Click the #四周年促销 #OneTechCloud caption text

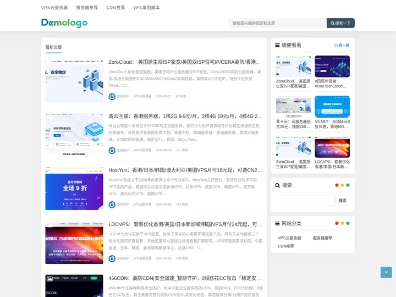point(331,84)
